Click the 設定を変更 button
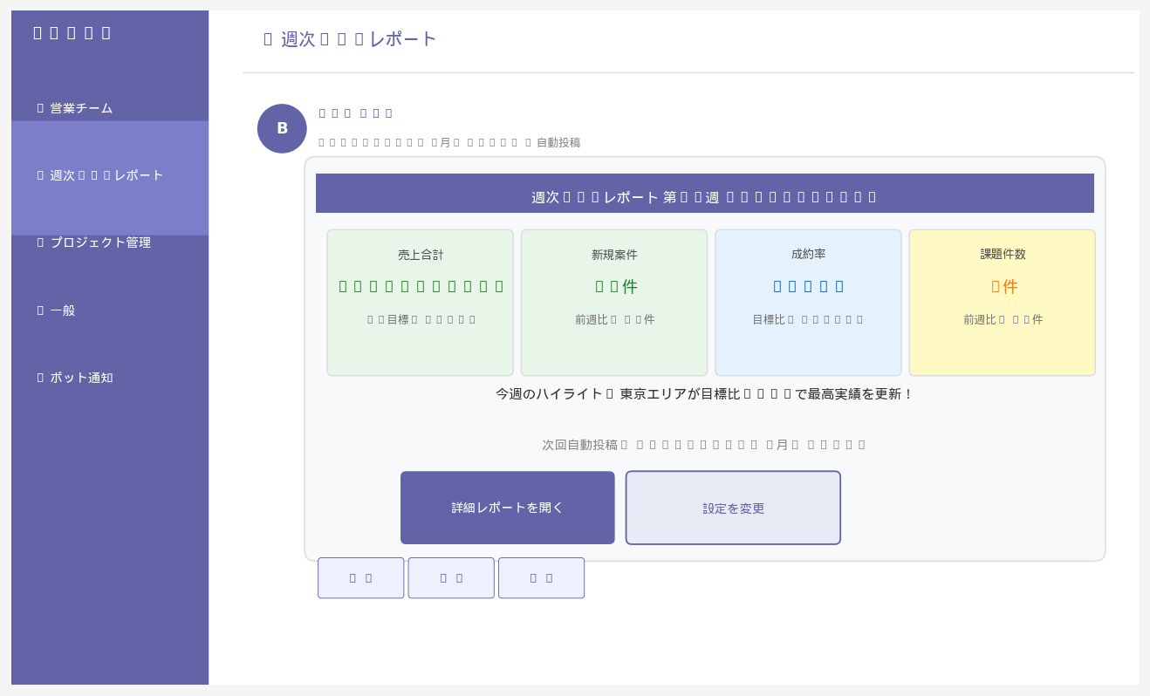1150x696 pixels. [733, 507]
